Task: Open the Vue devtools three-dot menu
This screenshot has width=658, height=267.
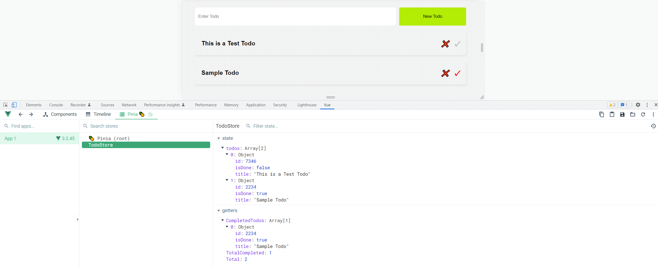Action: point(653,114)
